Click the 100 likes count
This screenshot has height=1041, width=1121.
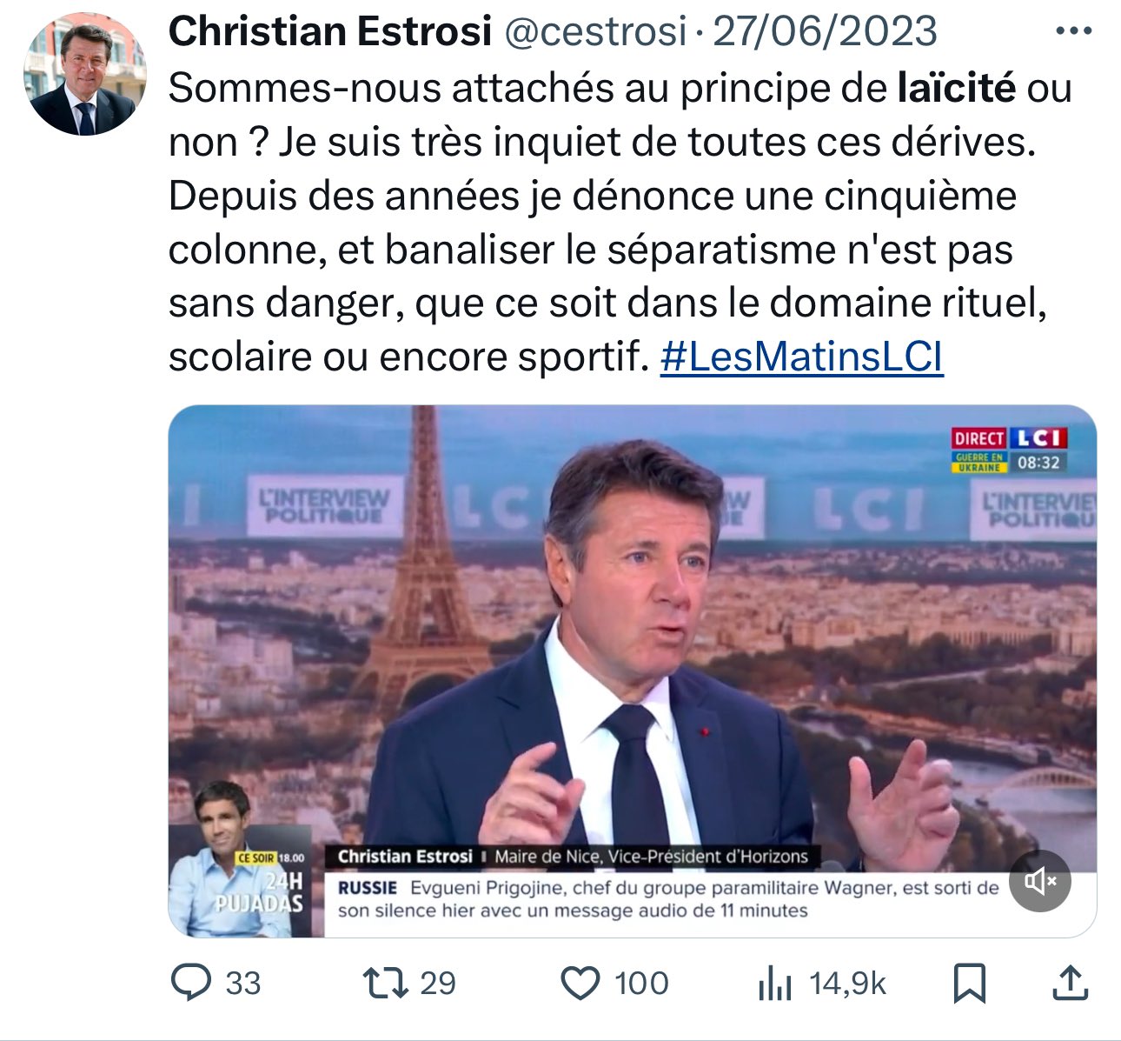click(x=641, y=984)
